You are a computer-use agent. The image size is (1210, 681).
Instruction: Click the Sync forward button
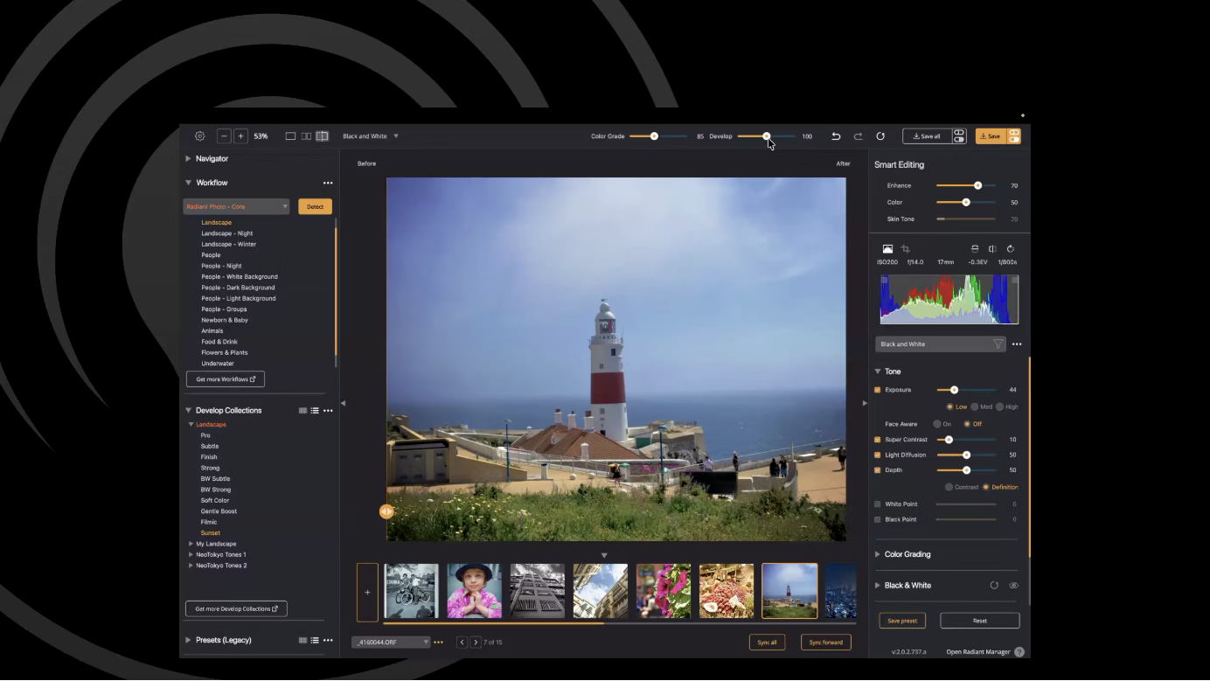(x=825, y=643)
